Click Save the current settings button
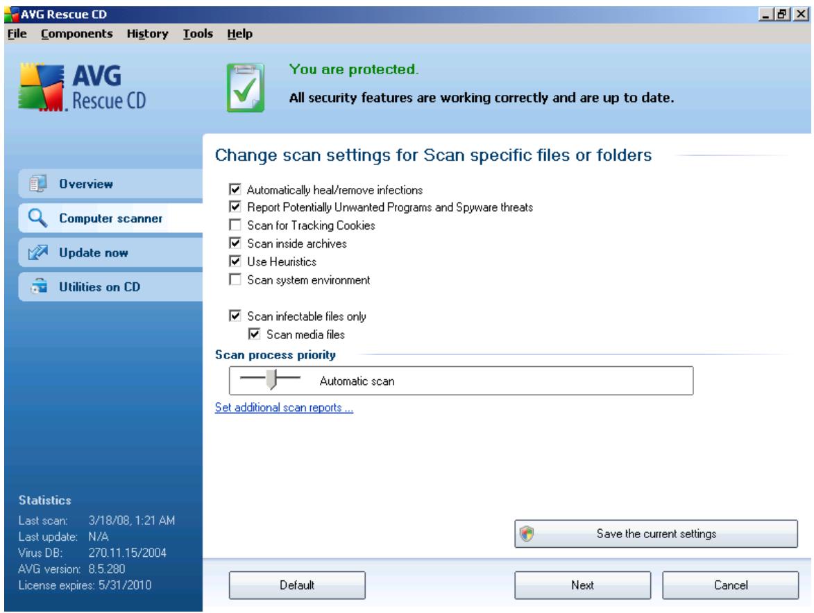Screen dimensions: 814x613 (x=656, y=534)
